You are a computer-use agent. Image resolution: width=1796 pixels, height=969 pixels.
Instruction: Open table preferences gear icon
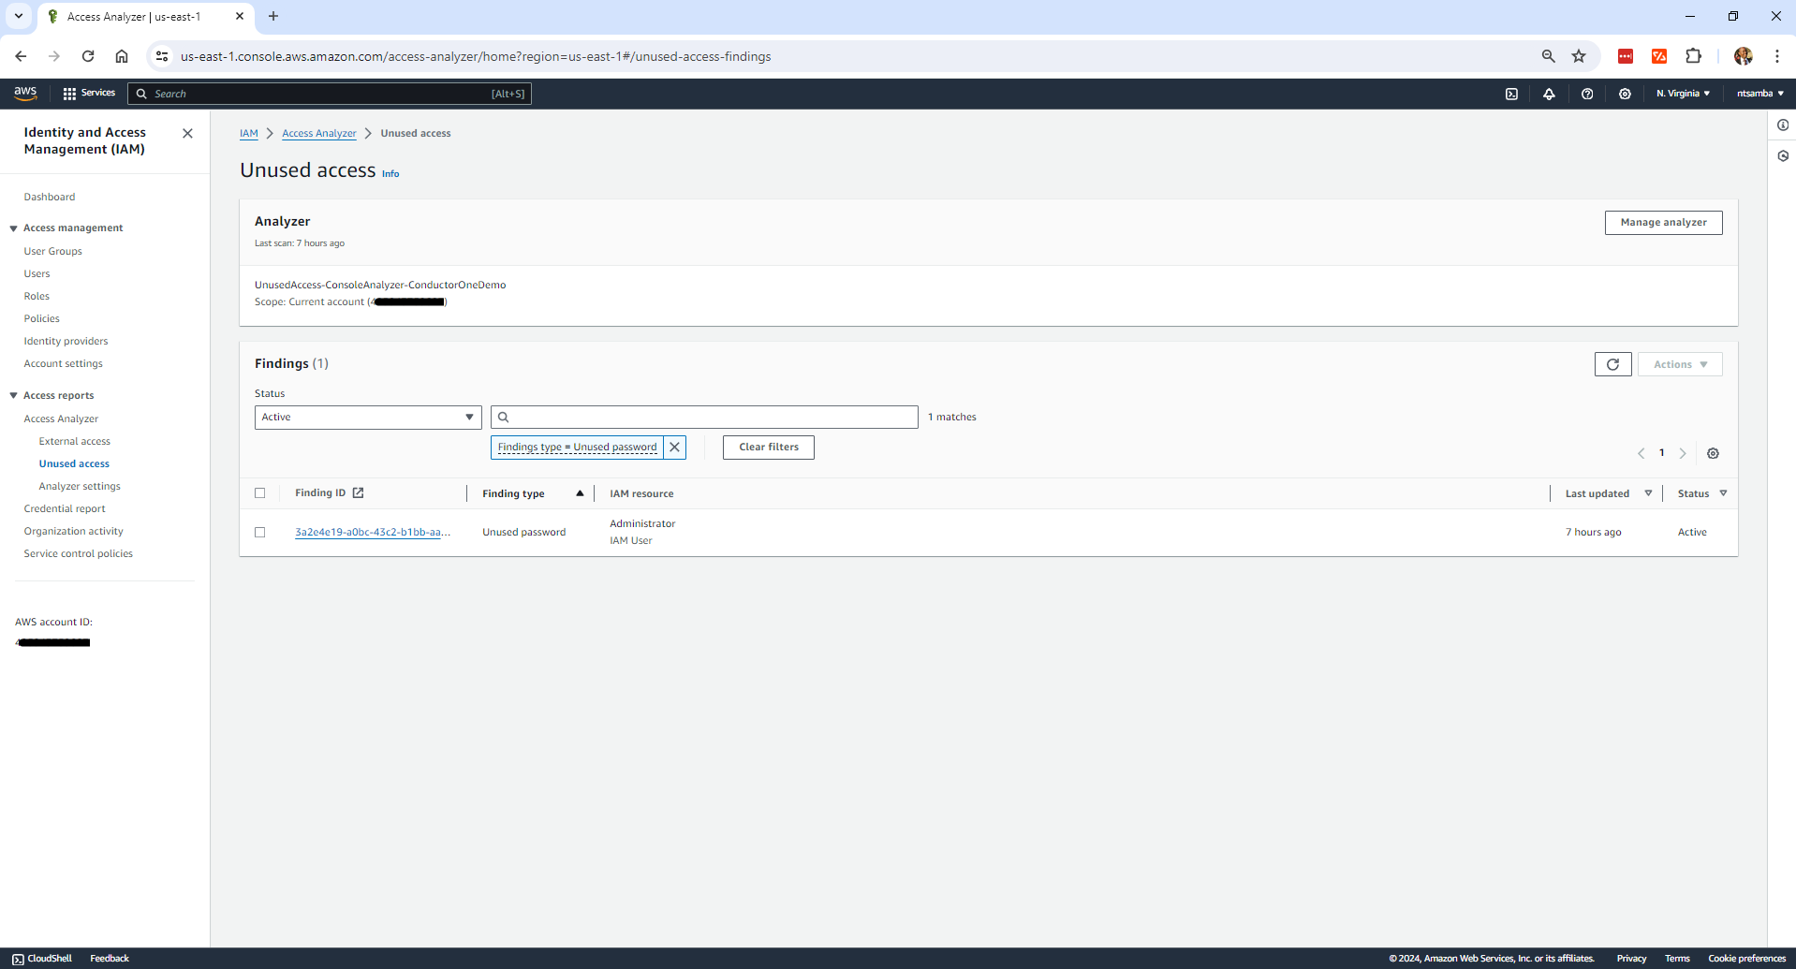point(1713,453)
